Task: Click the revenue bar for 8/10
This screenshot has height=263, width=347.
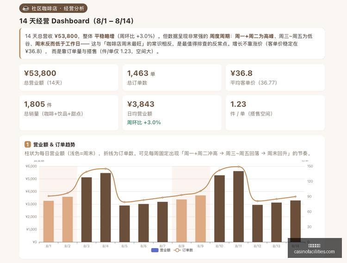Action: click(x=219, y=208)
